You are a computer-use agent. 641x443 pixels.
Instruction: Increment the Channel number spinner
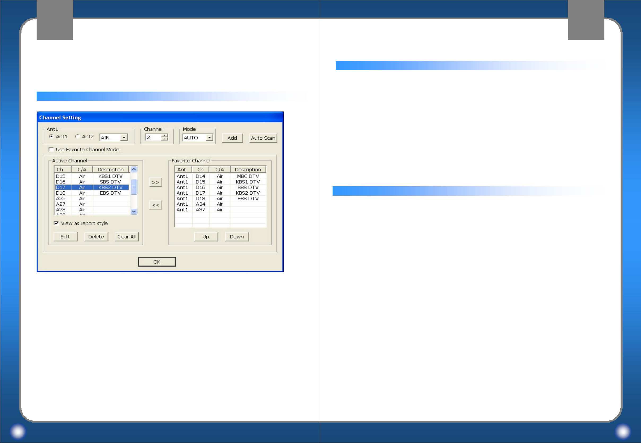point(165,136)
